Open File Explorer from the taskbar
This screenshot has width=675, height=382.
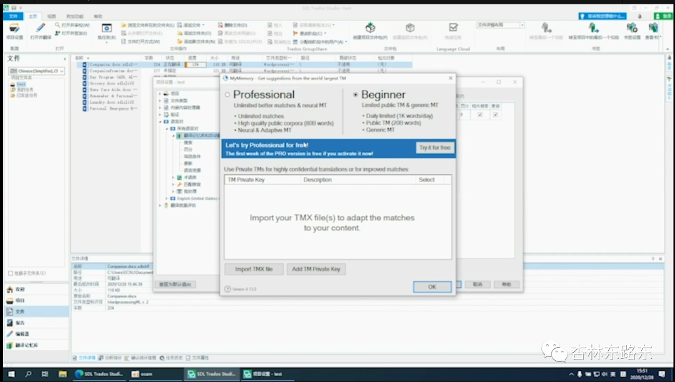tap(62, 374)
